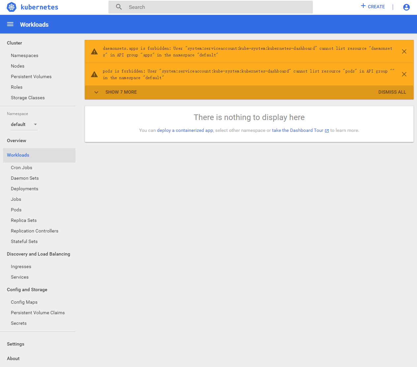Click CREATE in the top bar
This screenshot has height=367, width=417.
click(376, 7)
